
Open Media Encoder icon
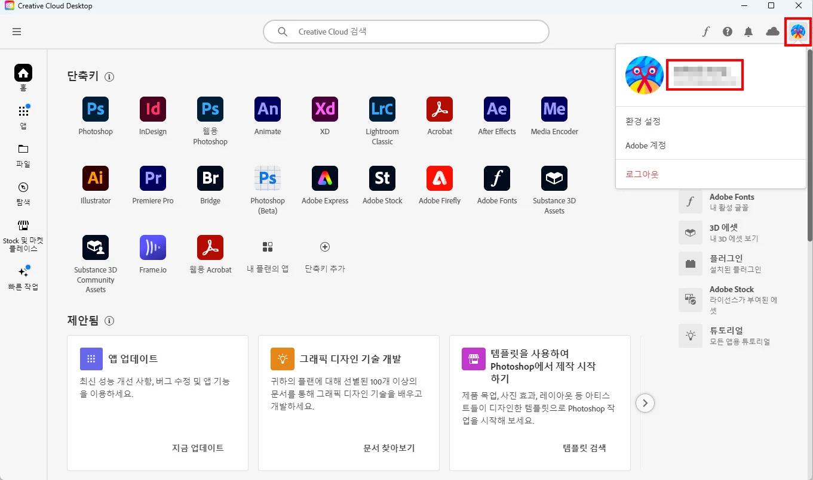point(554,109)
